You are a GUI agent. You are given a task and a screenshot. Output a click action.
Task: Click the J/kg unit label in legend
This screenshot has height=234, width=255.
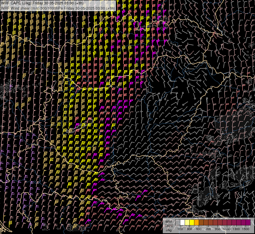click(169, 230)
